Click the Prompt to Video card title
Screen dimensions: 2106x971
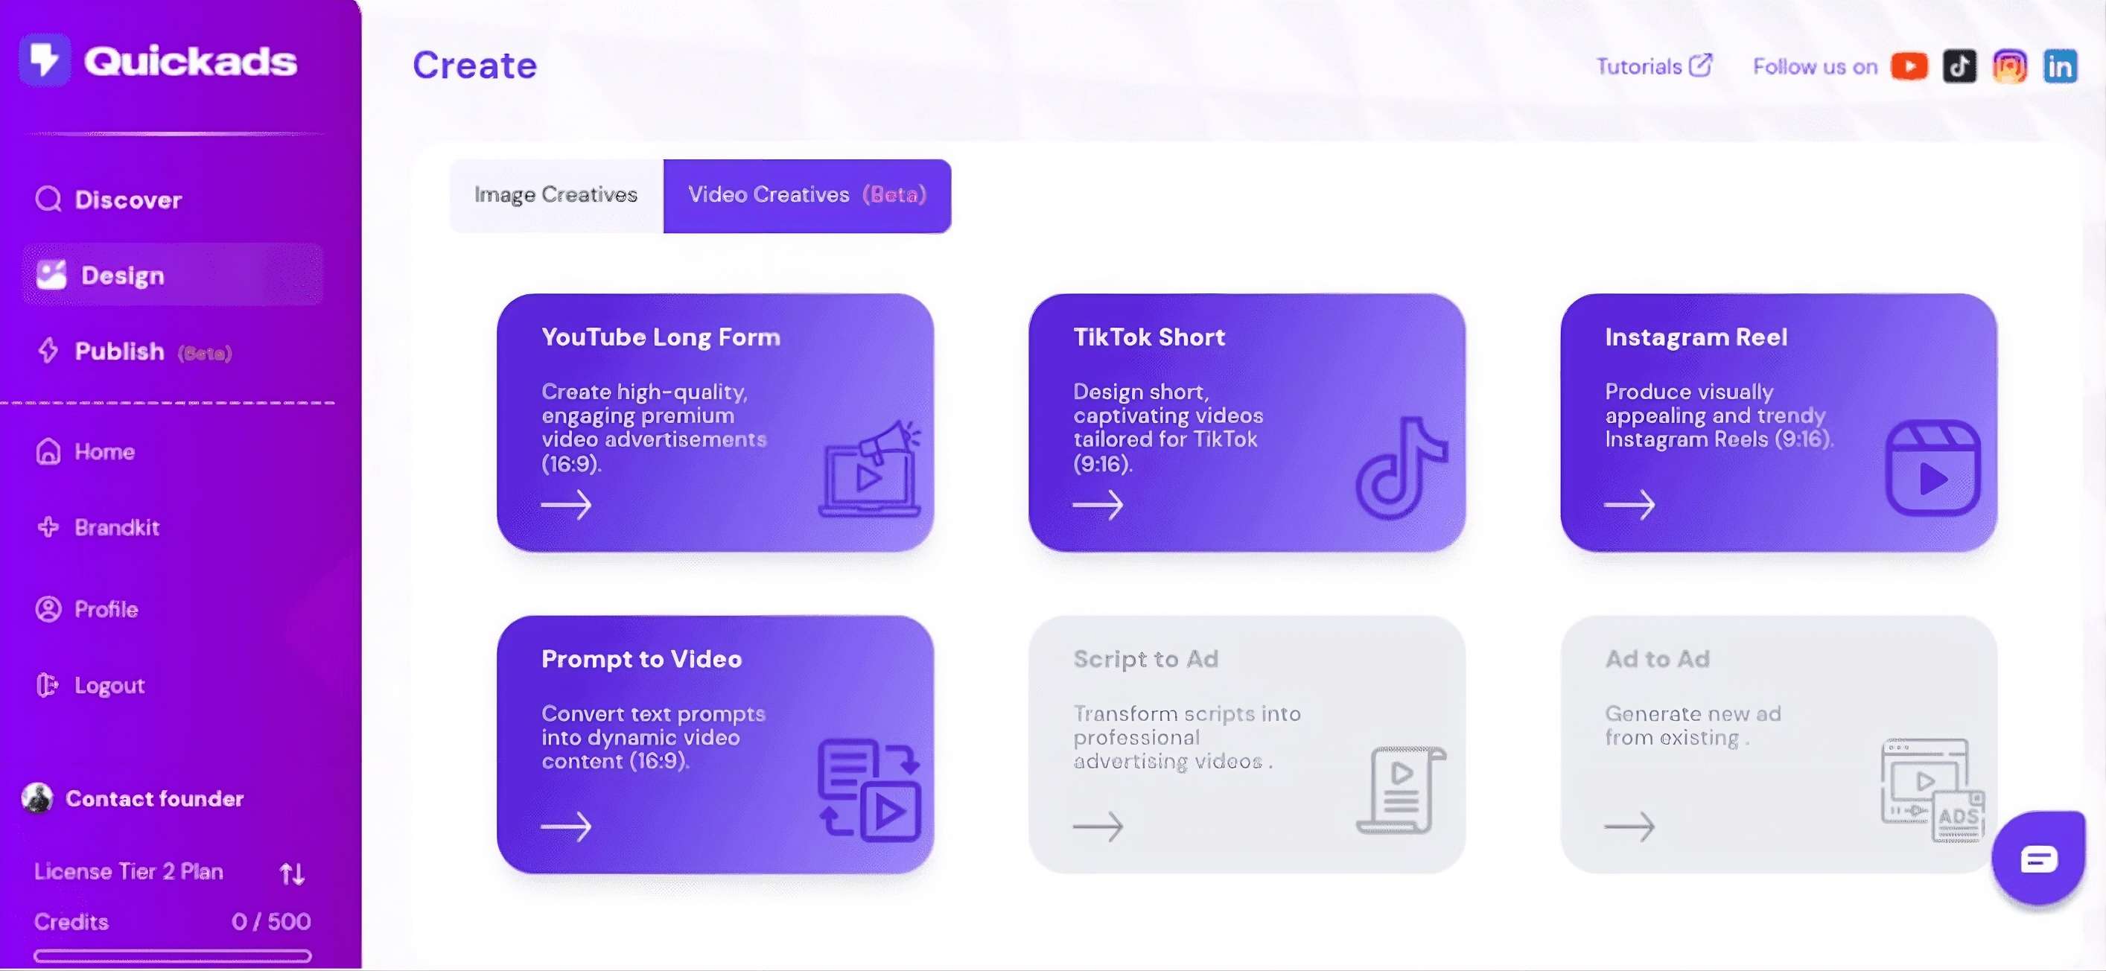coord(642,659)
